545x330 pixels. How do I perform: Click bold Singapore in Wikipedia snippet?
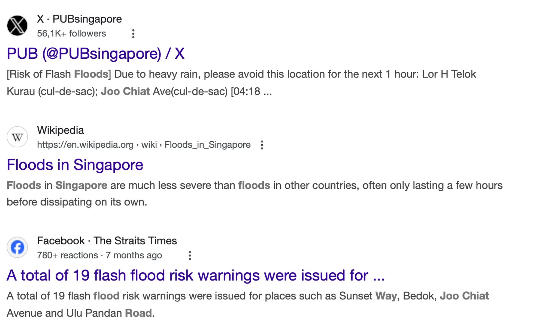pyautogui.click(x=81, y=185)
